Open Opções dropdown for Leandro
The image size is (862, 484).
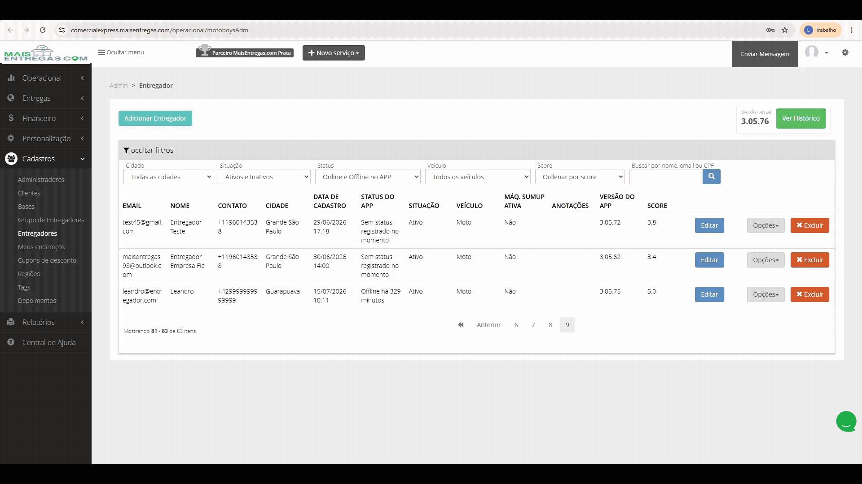point(765,294)
